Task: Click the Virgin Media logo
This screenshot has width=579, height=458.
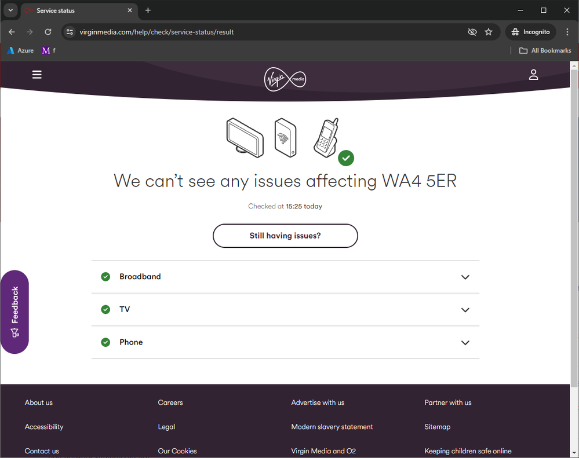Action: tap(285, 79)
